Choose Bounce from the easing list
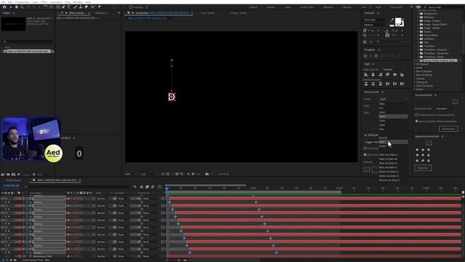This screenshot has height=262, width=465. [393, 138]
